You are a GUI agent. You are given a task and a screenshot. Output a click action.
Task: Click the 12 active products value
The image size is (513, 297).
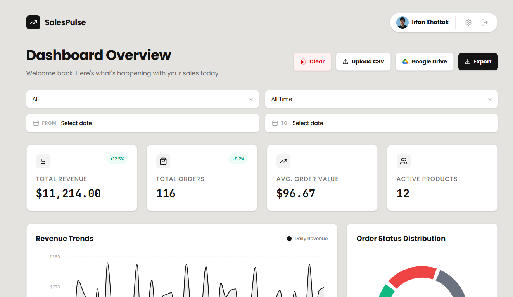point(403,193)
